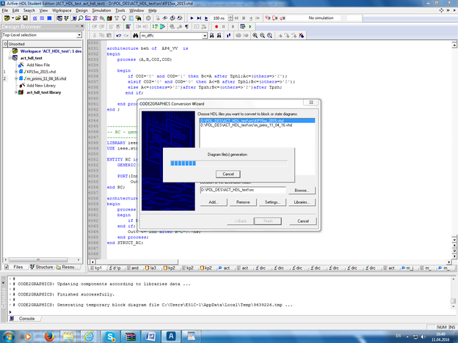This screenshot has height=343, width=458.
Task: Expand the act_hdl_test library node
Action: pyautogui.click(x=15, y=93)
